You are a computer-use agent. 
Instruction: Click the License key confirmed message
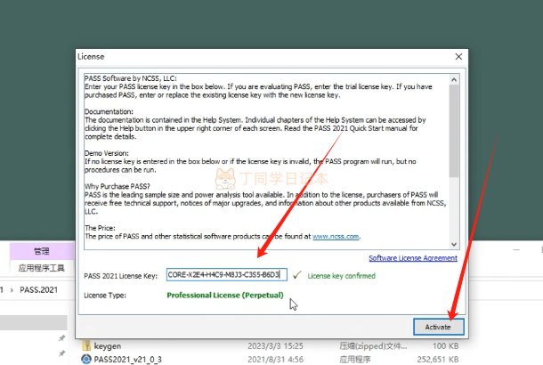(x=342, y=276)
